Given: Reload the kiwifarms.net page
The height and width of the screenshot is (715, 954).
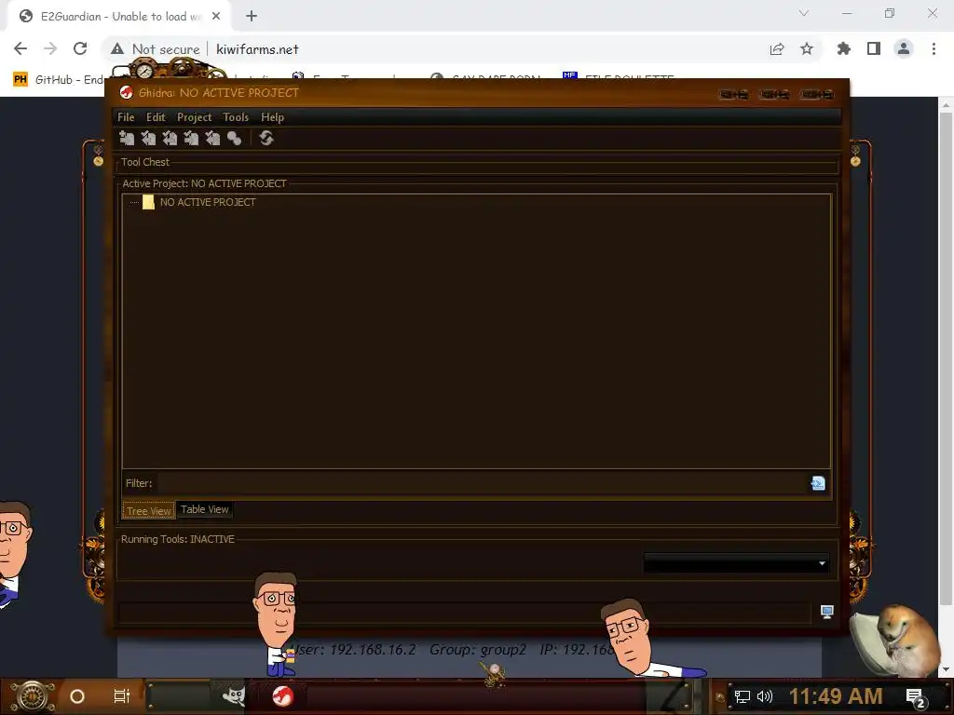Looking at the screenshot, I should point(80,48).
